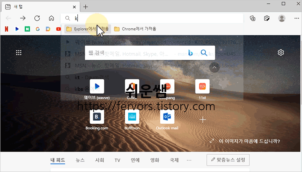
Task: Show more feed categories ellipsis
Action: pos(189,160)
